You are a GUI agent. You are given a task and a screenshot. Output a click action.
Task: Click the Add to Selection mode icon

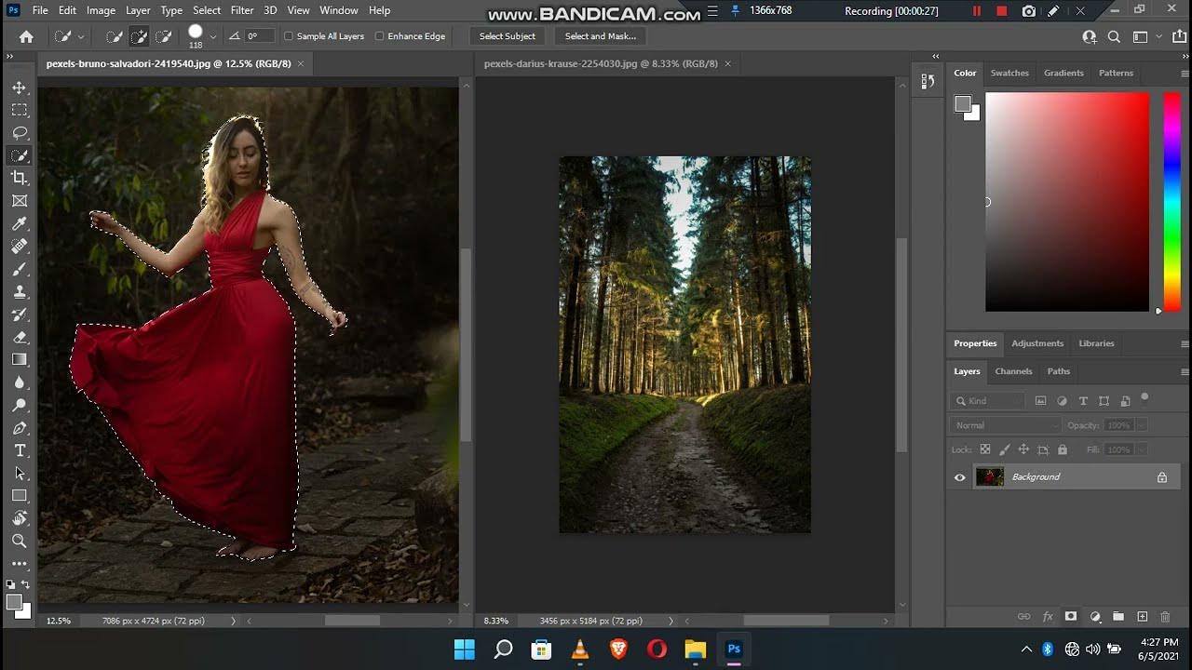click(139, 36)
